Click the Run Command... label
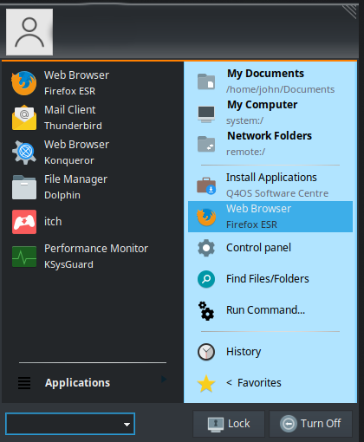 tap(265, 310)
